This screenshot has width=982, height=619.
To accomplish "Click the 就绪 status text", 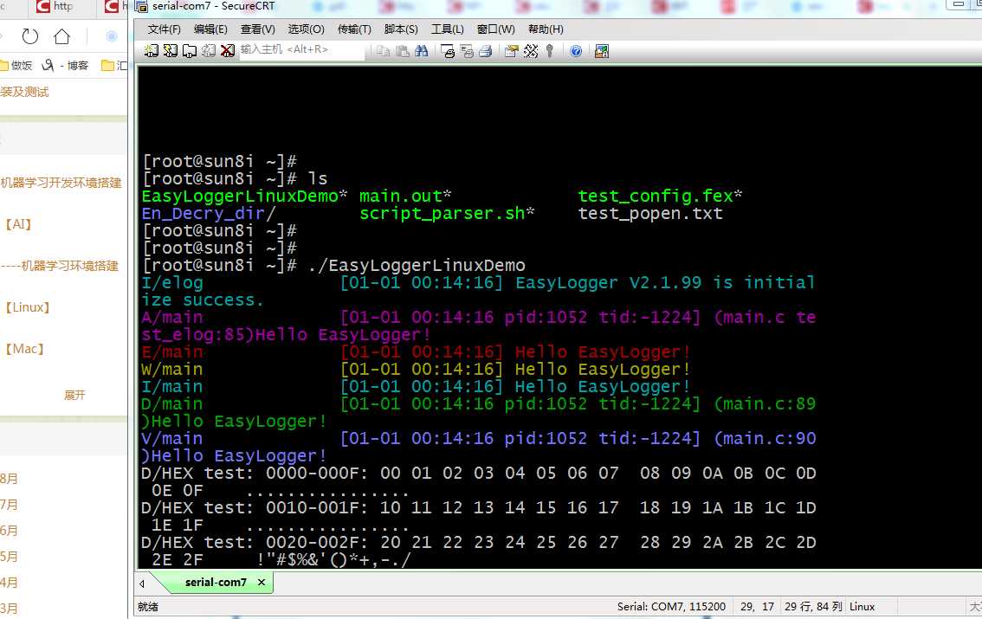I will [148, 607].
